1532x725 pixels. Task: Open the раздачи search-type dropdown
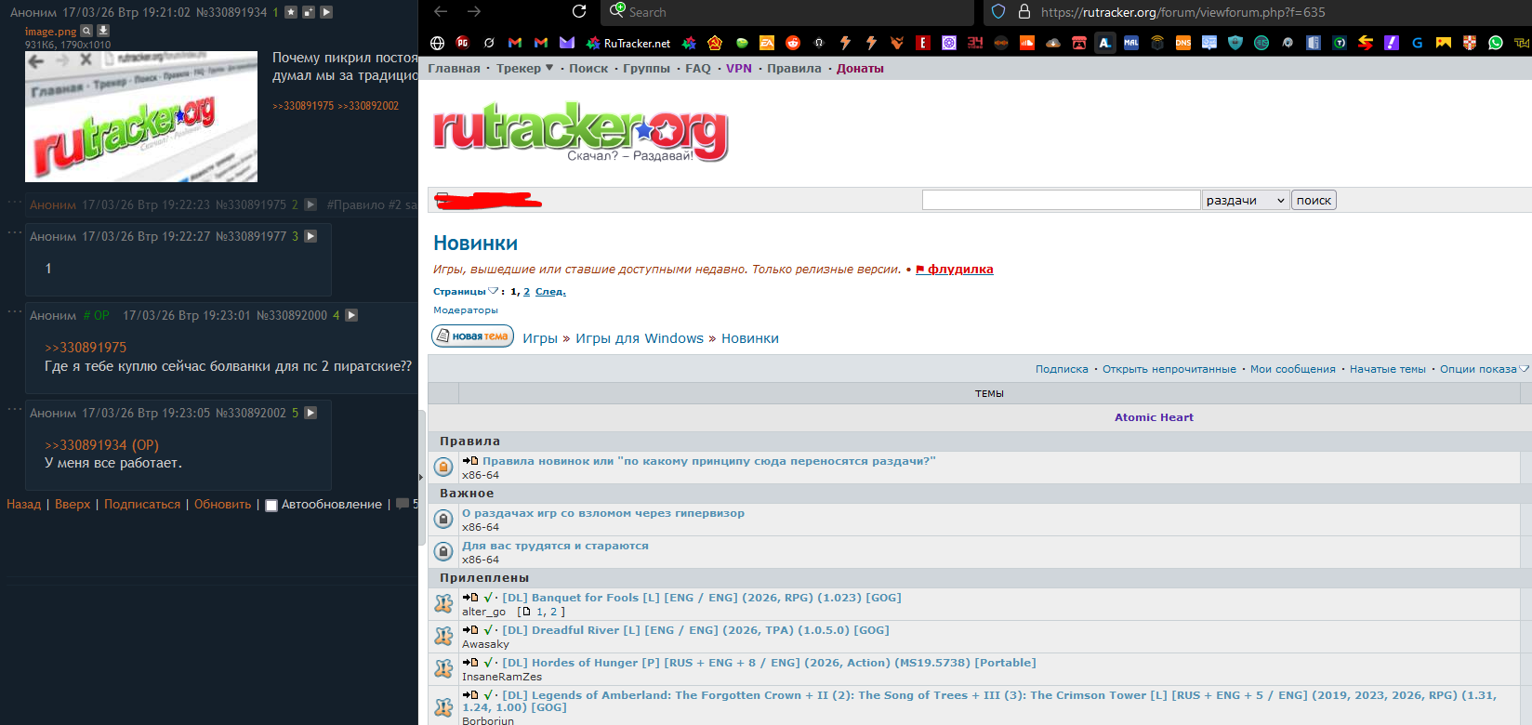click(1246, 200)
